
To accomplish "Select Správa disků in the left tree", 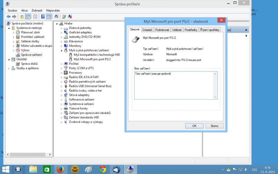I will (29, 64).
